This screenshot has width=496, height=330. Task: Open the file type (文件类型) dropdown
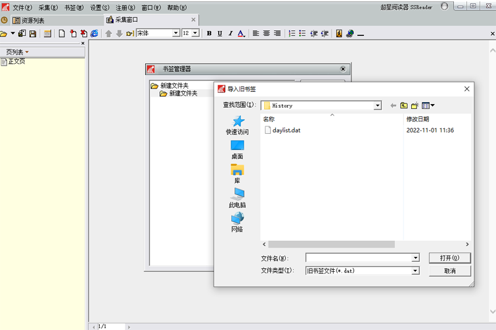click(415, 271)
